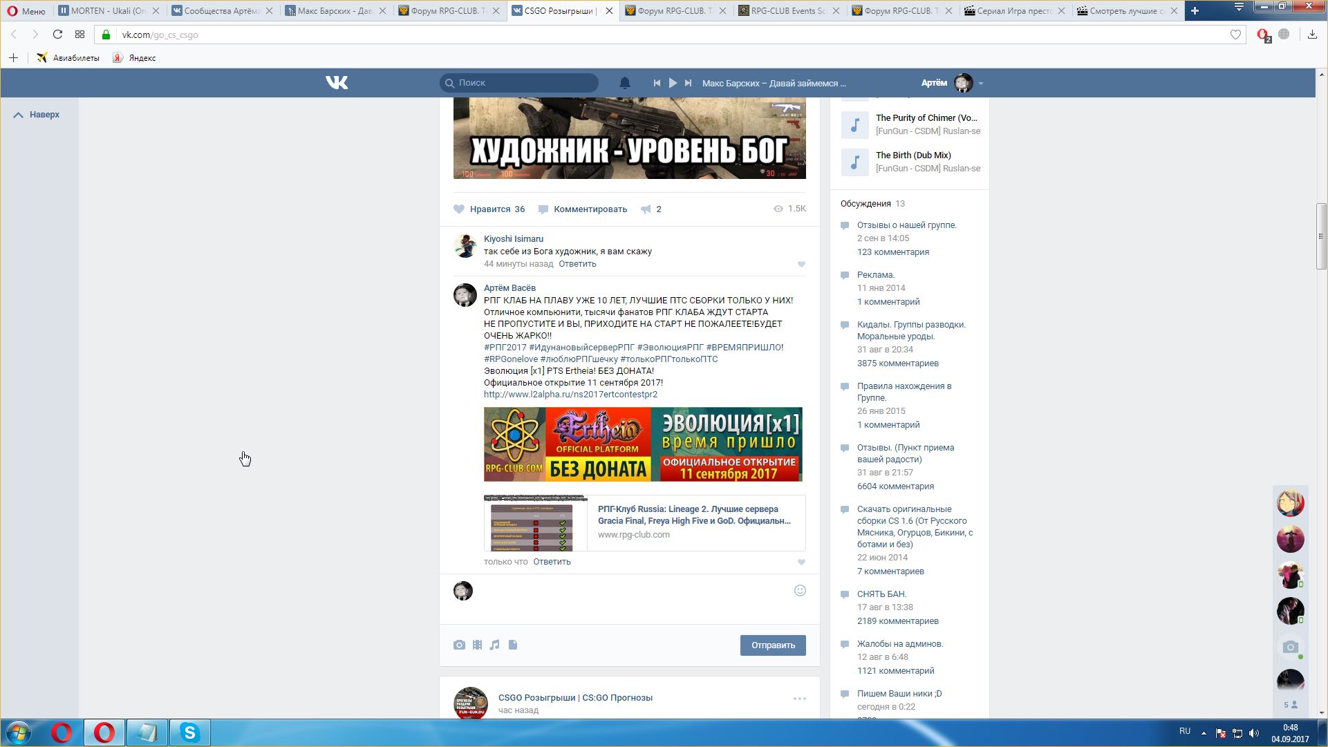This screenshot has width=1328, height=747.
Task: Start playback in header player
Action: click(x=673, y=83)
